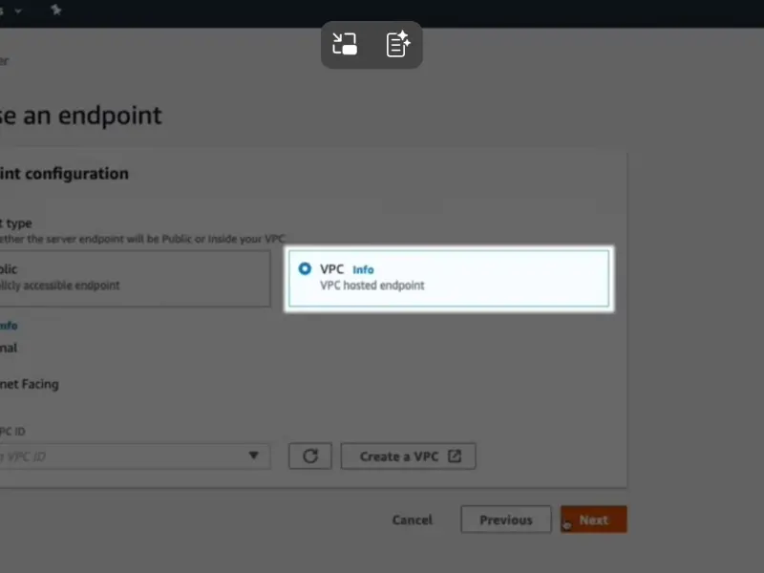Click the Create a VPC button
Viewport: 764px width, 573px height.
point(408,456)
